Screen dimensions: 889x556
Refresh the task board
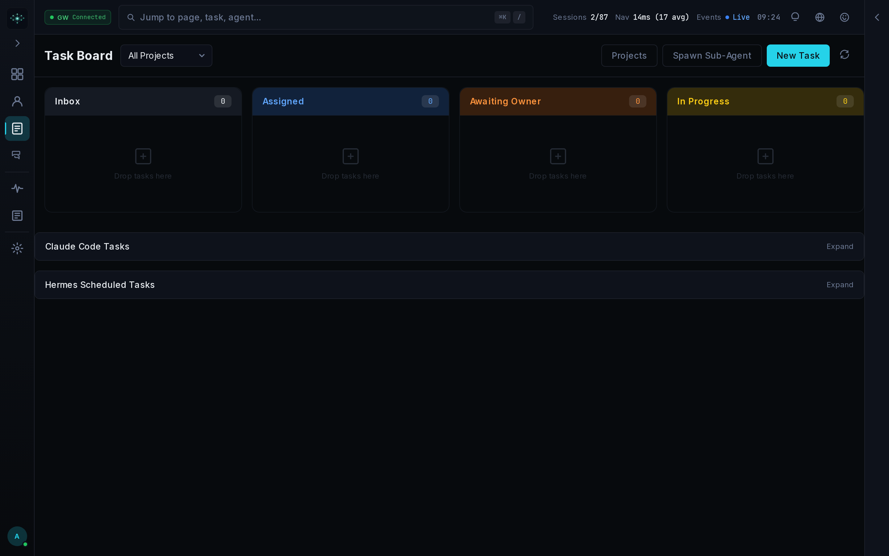click(844, 54)
